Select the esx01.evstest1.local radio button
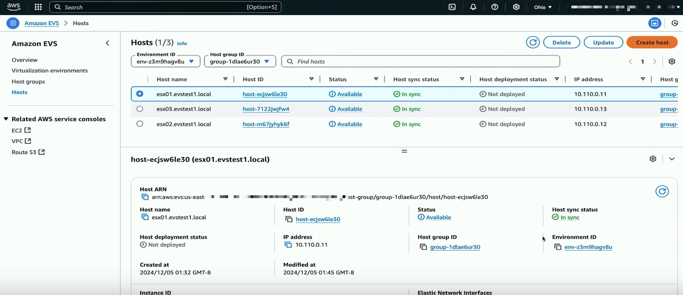Viewport: 683px width, 295px height. (x=140, y=94)
